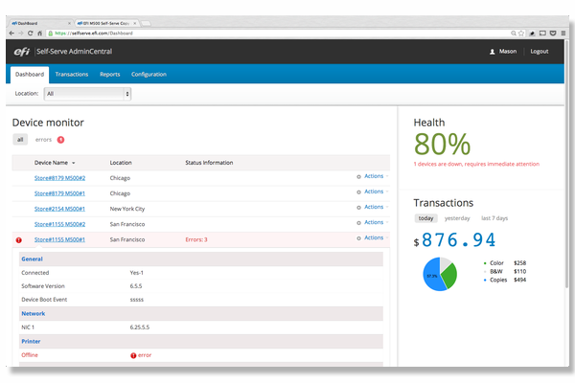The image size is (575, 383).
Task: Open the Reports tab
Action: (x=109, y=75)
